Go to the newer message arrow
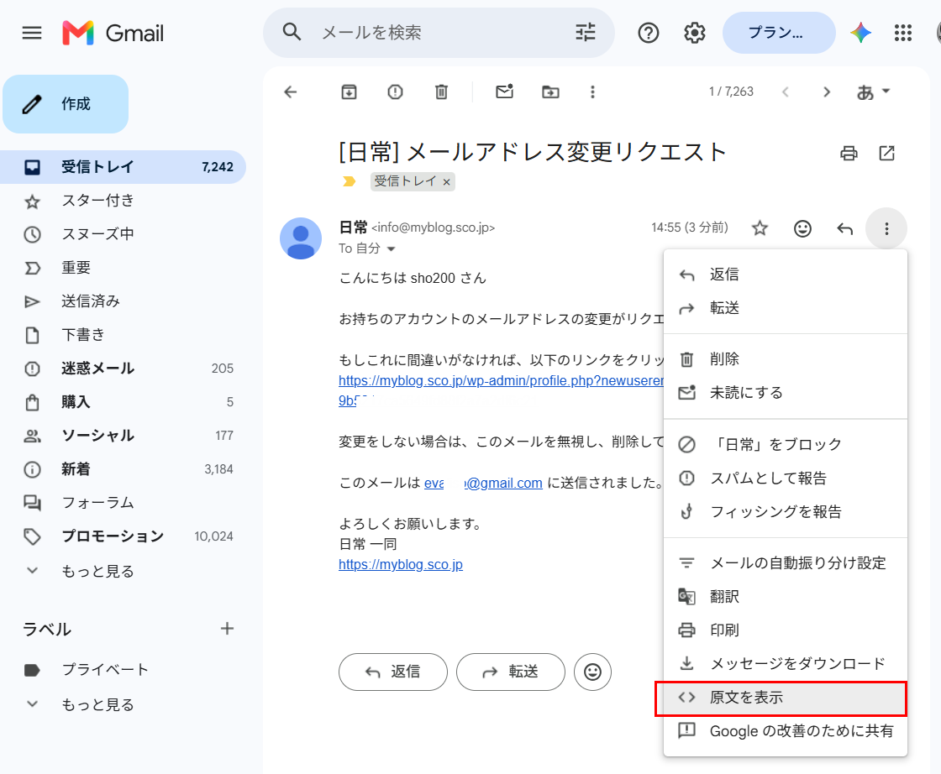 pos(785,92)
